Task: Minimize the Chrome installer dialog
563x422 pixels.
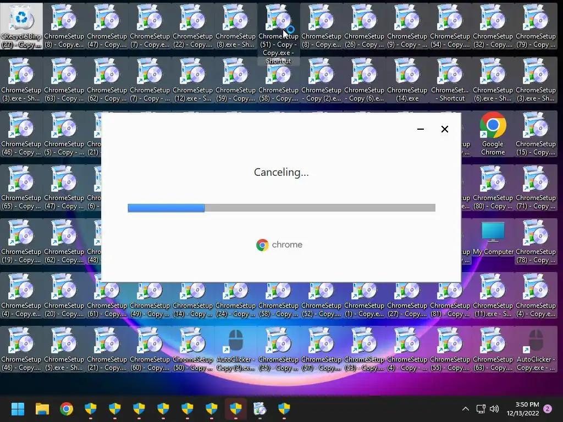Action: click(x=421, y=129)
